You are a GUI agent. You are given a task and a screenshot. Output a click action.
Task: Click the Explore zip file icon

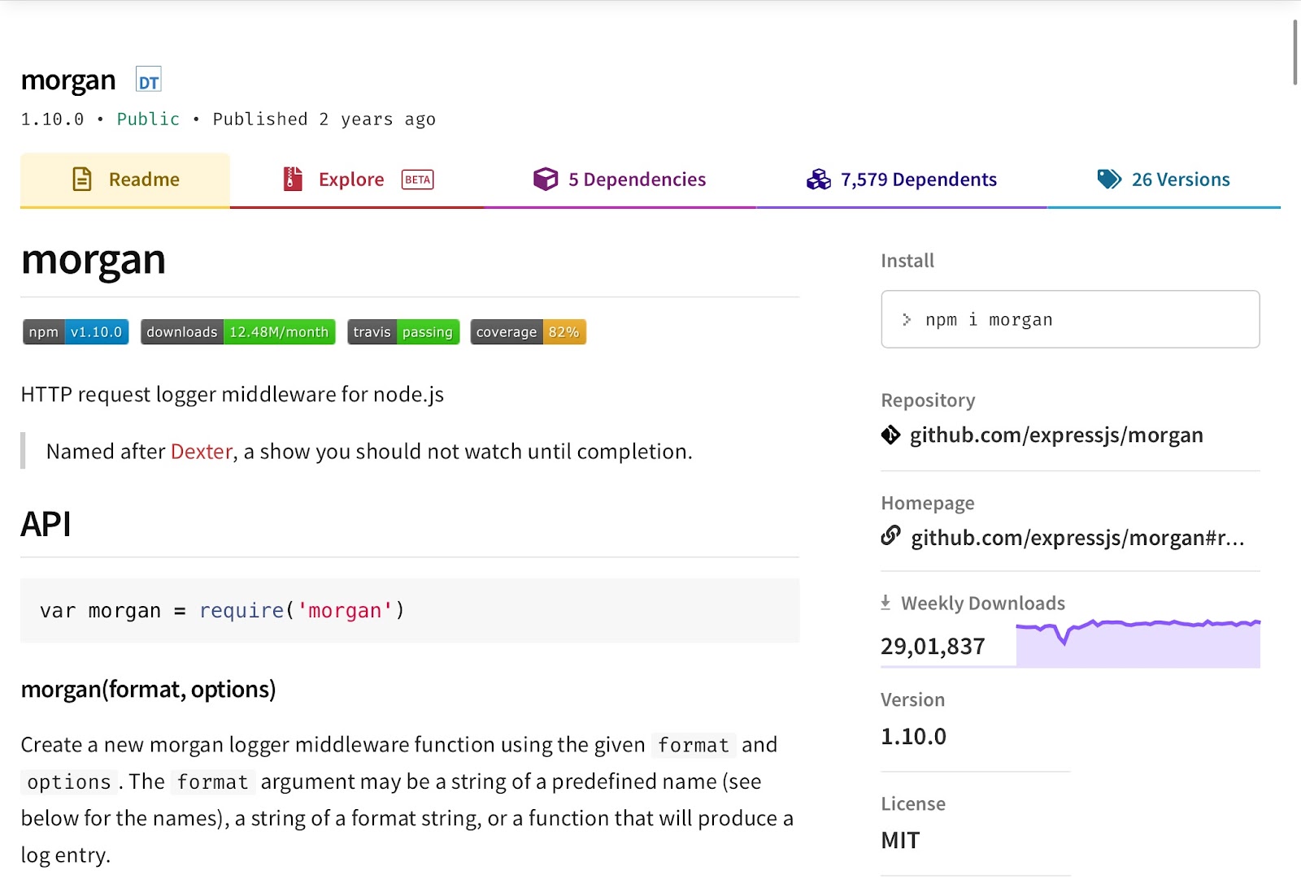[x=293, y=179]
